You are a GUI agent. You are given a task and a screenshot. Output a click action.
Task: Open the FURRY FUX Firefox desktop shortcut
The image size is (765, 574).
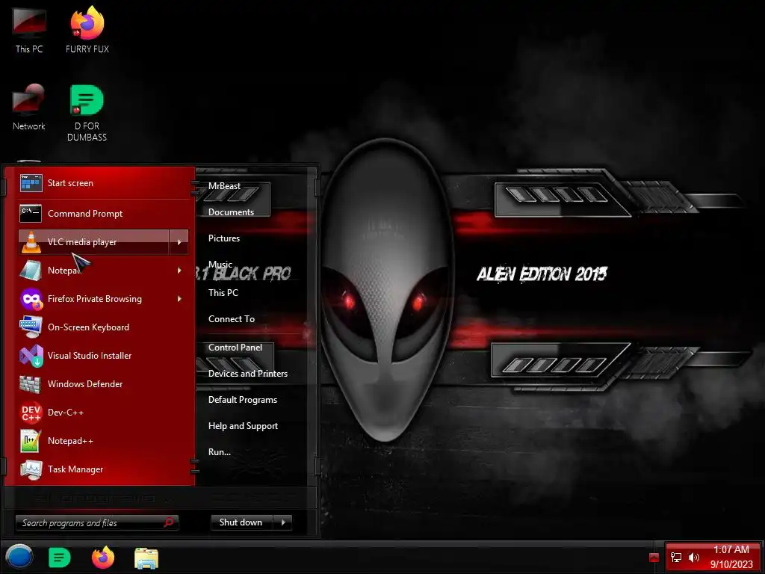pyautogui.click(x=87, y=30)
